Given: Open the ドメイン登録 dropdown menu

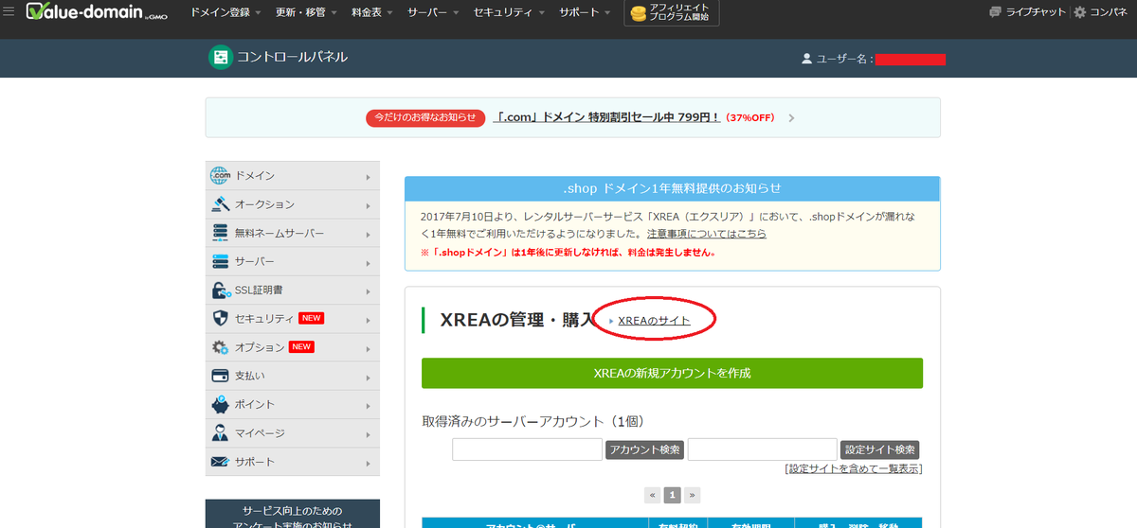Looking at the screenshot, I should 226,12.
